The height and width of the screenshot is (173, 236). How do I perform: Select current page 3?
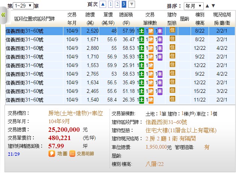pyautogui.click(x=124, y=4)
